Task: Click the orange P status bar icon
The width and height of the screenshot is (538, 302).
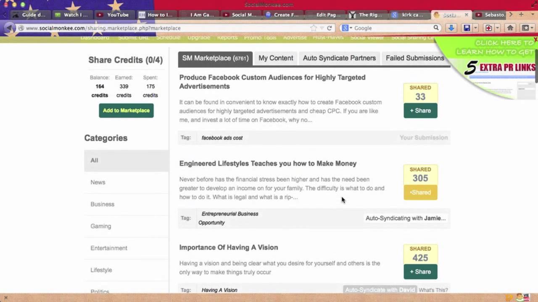Action: point(509,298)
